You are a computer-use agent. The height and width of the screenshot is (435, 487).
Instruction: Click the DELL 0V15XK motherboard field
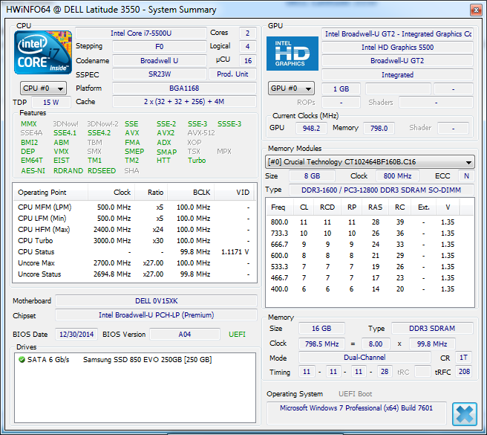(x=156, y=301)
